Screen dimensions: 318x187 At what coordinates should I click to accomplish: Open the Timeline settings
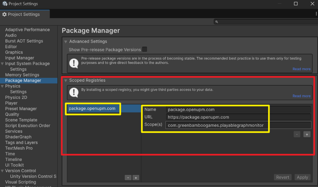point(13,159)
